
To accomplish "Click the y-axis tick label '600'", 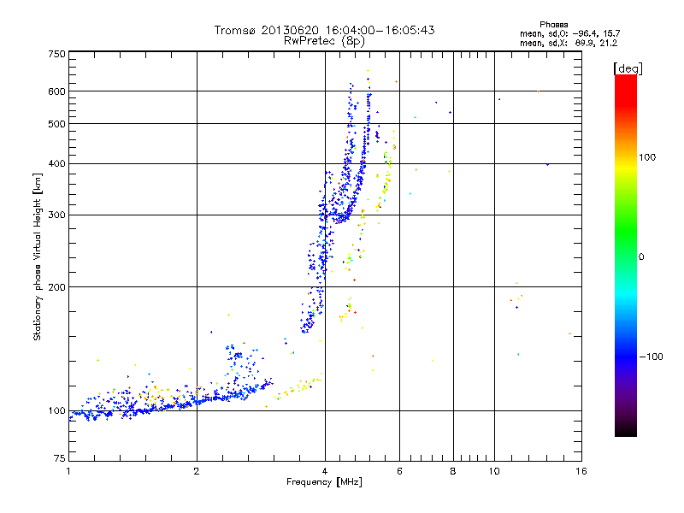I will point(56,91).
